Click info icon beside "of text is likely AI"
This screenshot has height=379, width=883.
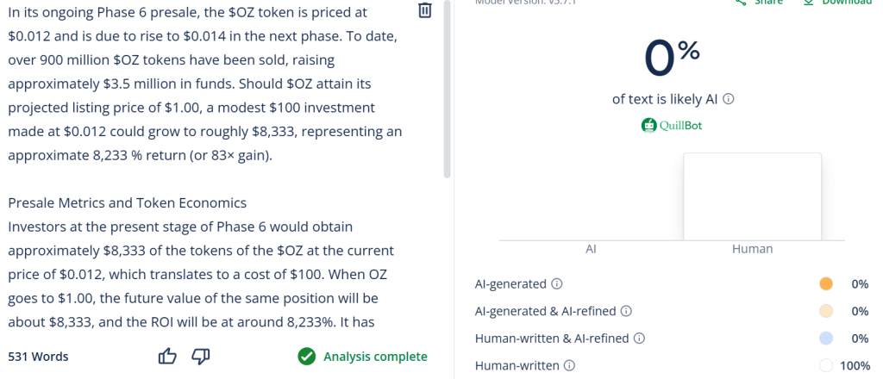point(729,99)
